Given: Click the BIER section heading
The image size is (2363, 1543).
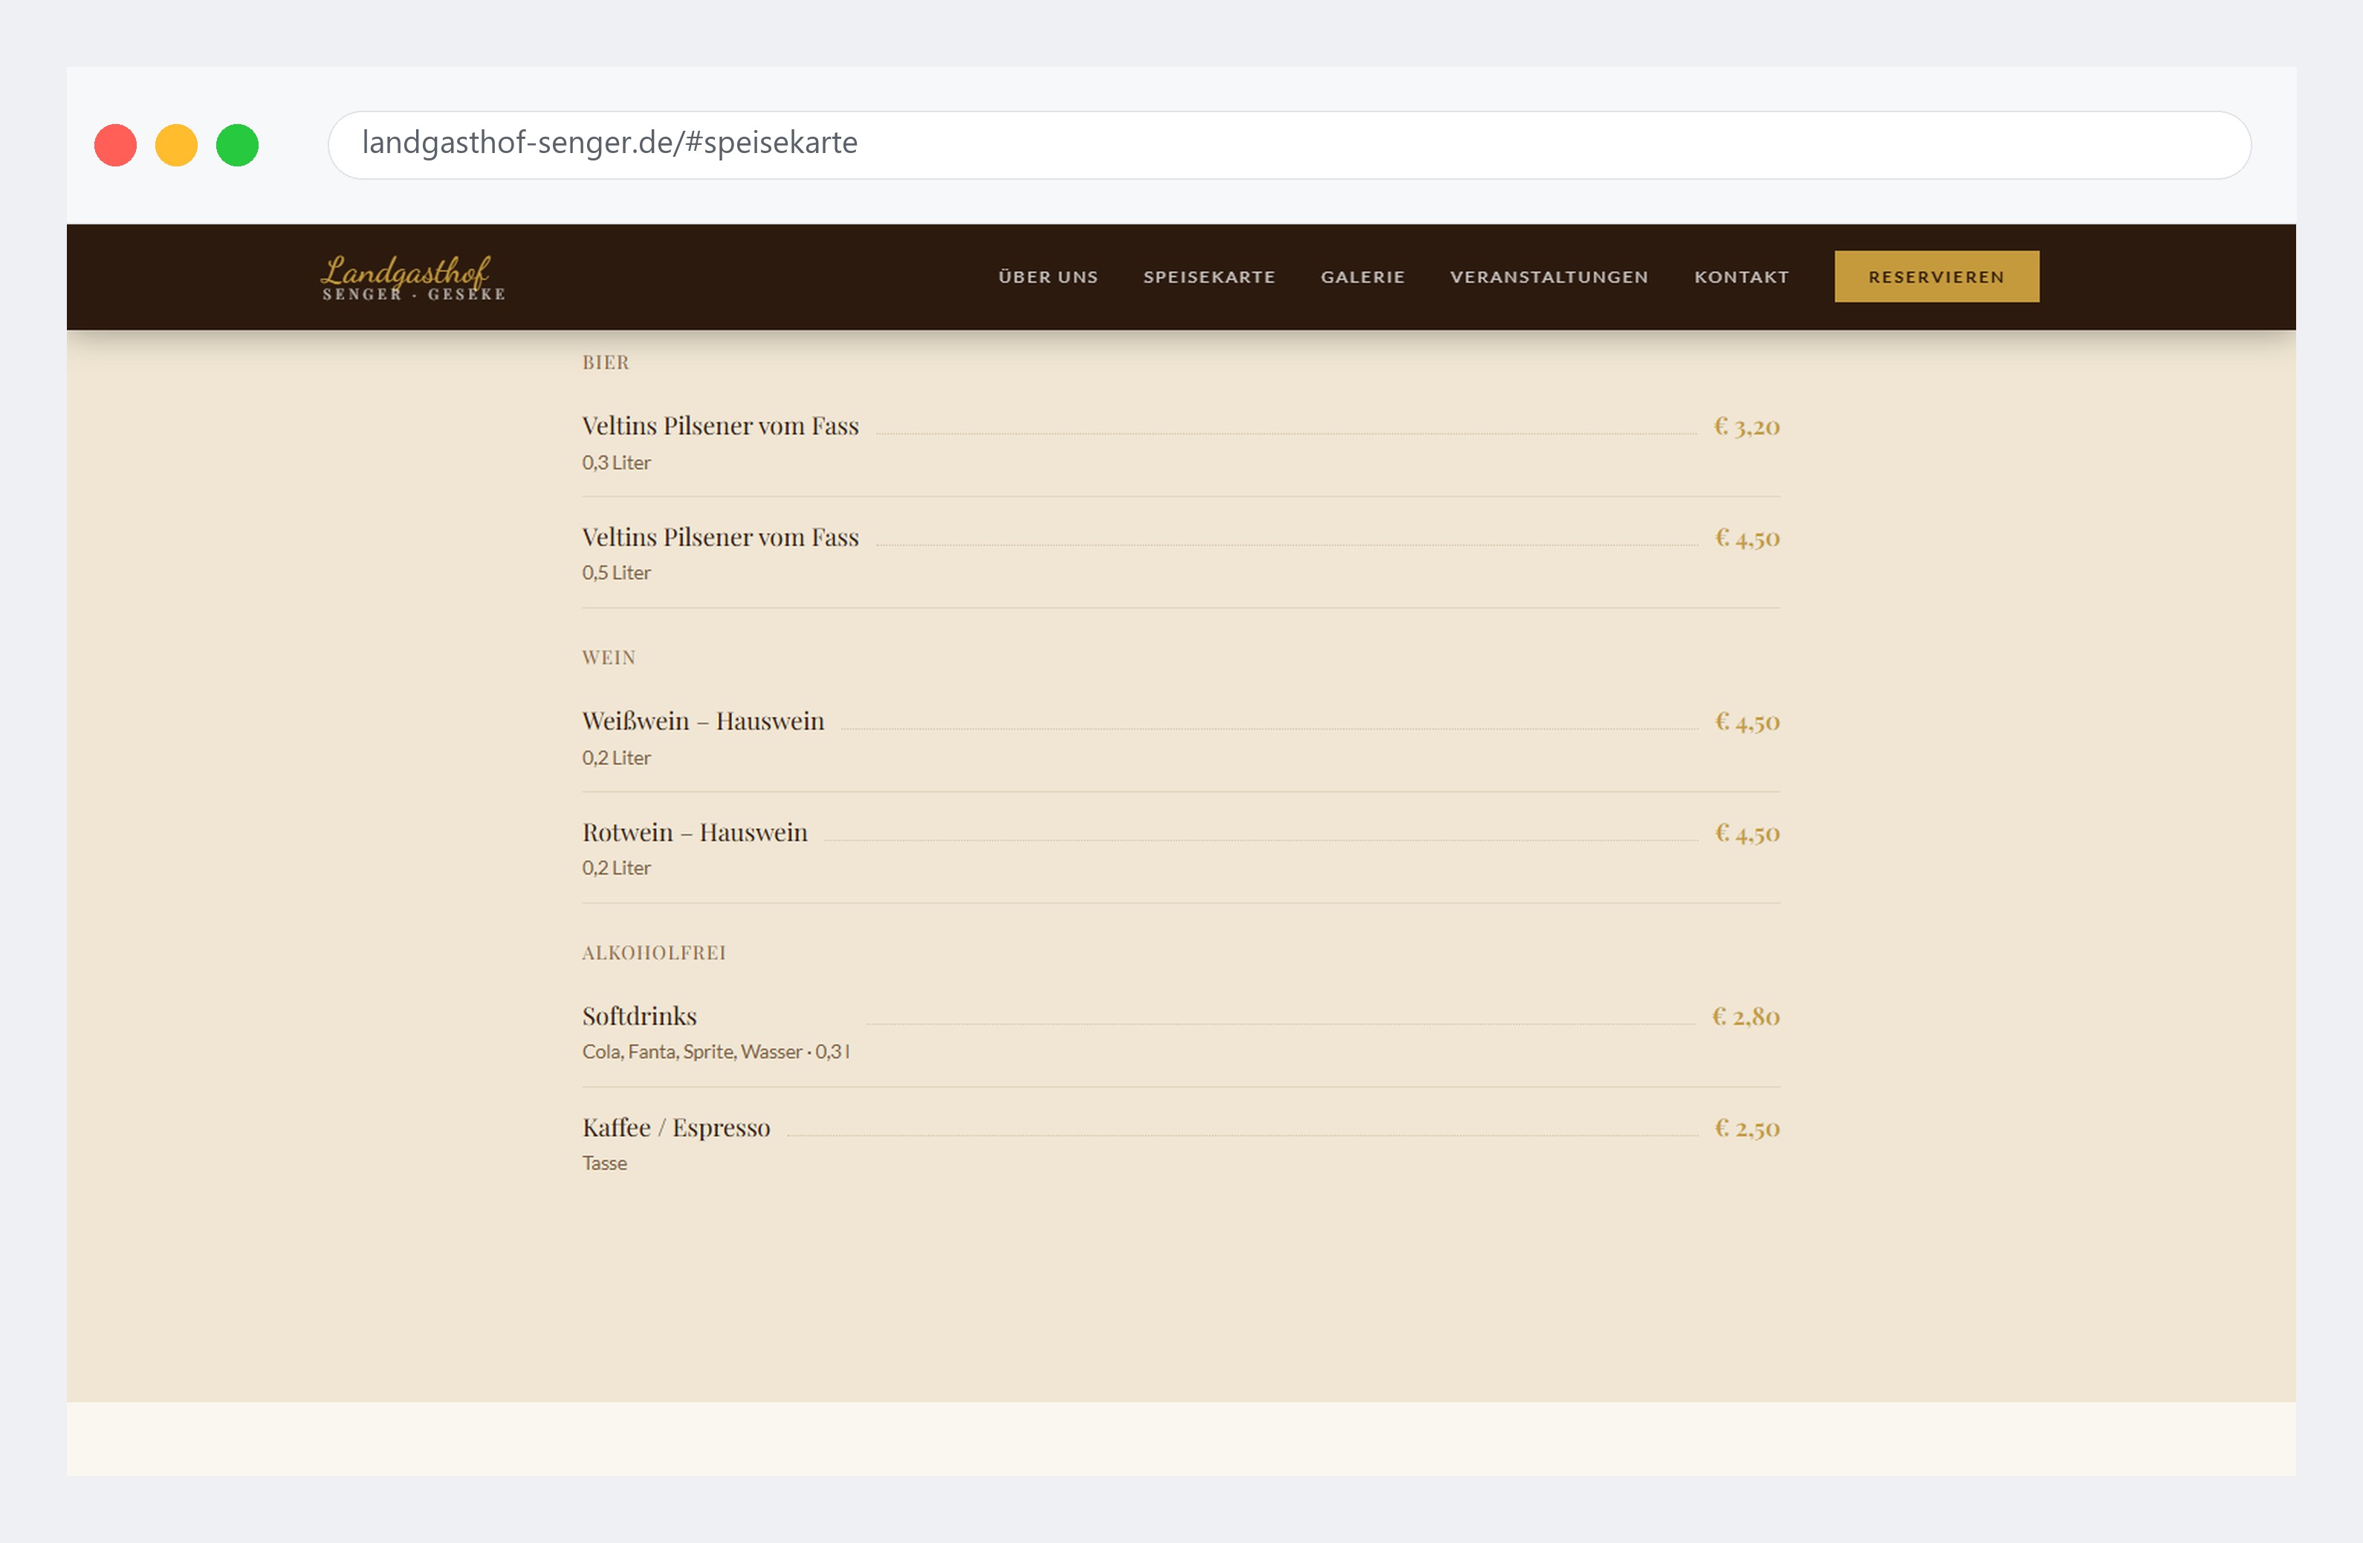Looking at the screenshot, I should click(606, 363).
